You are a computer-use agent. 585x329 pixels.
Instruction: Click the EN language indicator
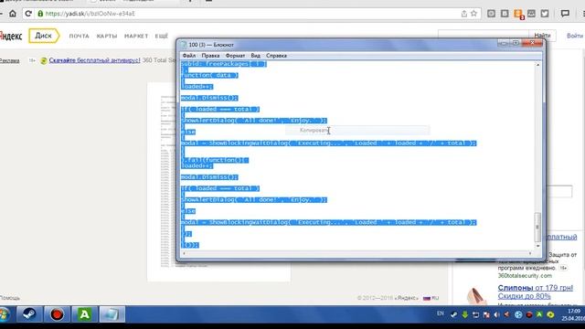coord(441,313)
